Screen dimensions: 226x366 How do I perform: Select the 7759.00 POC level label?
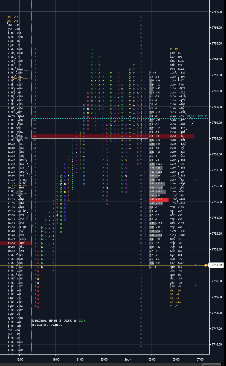coord(22,138)
